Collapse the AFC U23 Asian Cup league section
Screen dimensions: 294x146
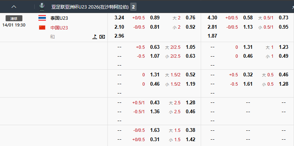click(x=14, y=7)
